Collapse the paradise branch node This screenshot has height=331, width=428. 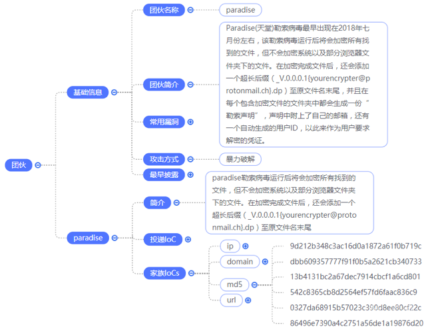(x=114, y=238)
